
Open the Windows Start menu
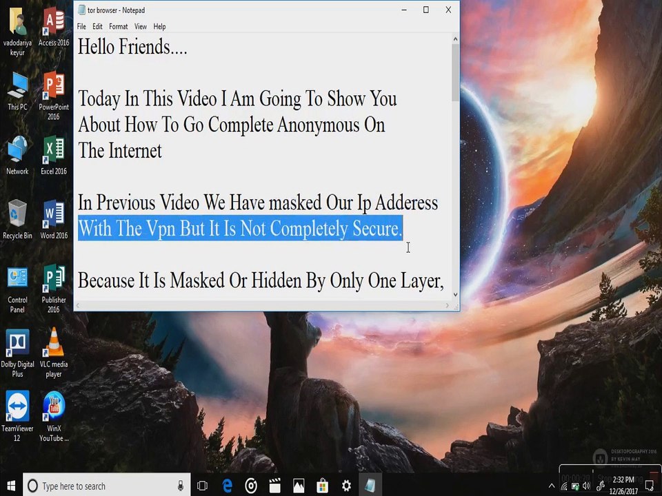pyautogui.click(x=11, y=486)
